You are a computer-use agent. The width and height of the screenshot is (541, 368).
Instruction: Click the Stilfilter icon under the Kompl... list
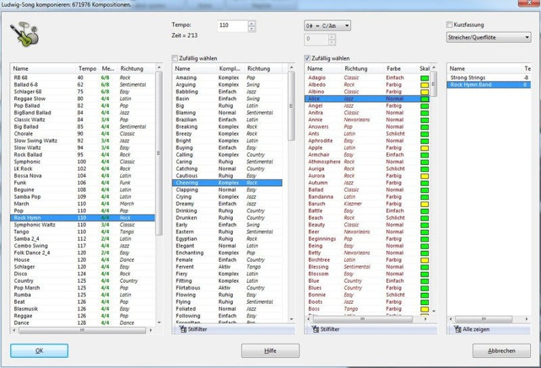(183, 329)
